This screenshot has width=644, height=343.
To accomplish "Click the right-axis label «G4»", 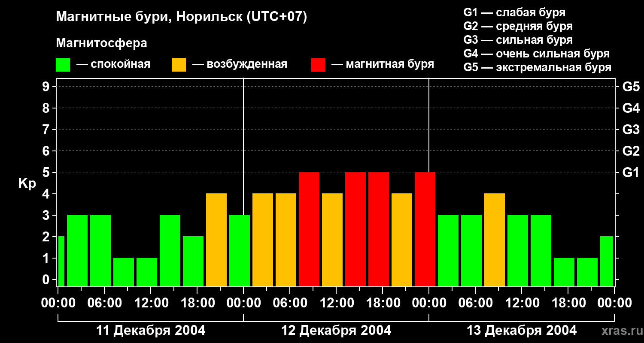I will click(x=631, y=108).
